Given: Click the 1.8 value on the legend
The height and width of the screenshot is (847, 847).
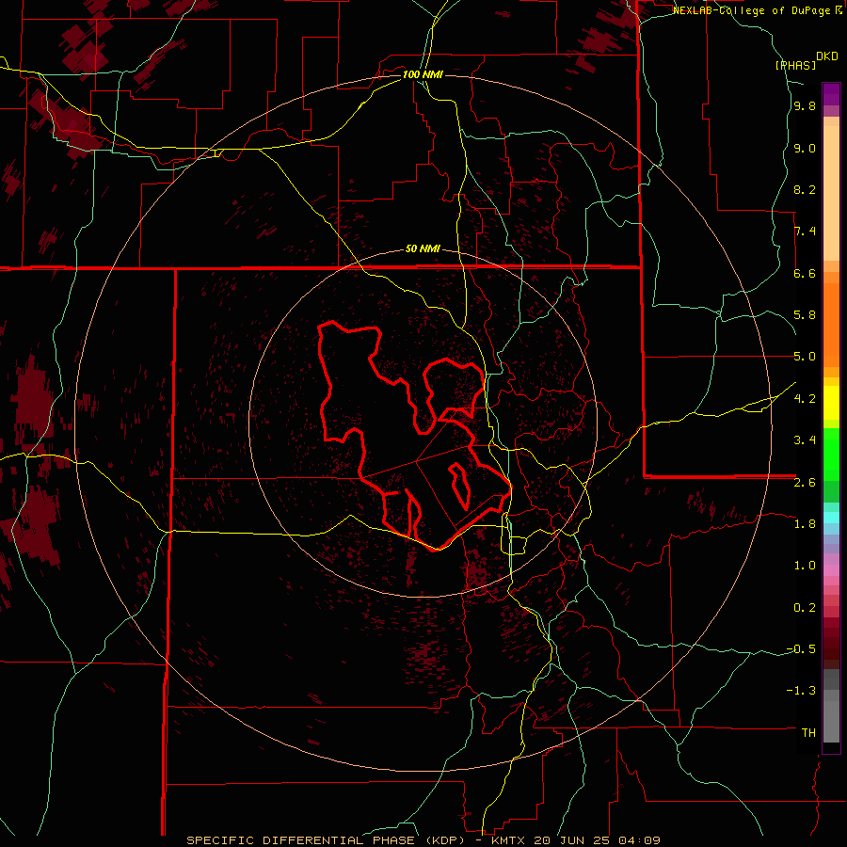Looking at the screenshot, I should [x=805, y=524].
